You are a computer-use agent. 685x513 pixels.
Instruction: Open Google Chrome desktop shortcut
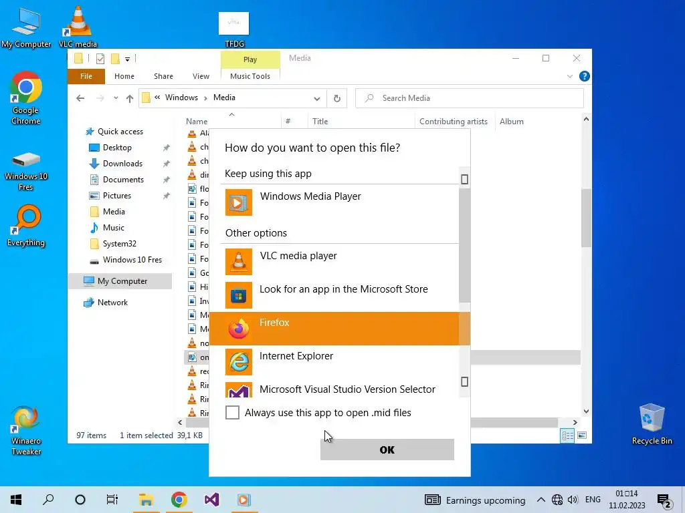click(26, 98)
